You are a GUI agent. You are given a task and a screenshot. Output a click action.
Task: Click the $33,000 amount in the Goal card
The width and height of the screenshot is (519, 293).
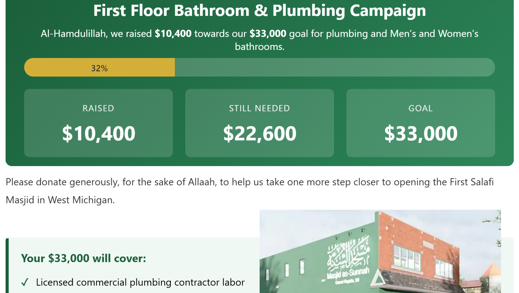point(421,133)
